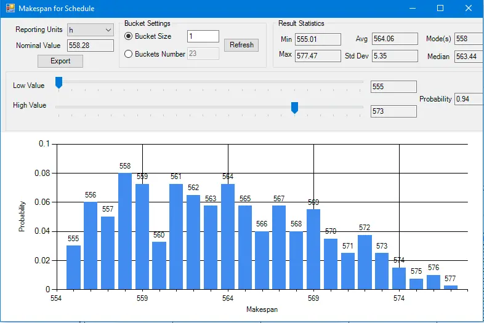
Task: Select the Buckets Number radio option
Action: click(129, 54)
